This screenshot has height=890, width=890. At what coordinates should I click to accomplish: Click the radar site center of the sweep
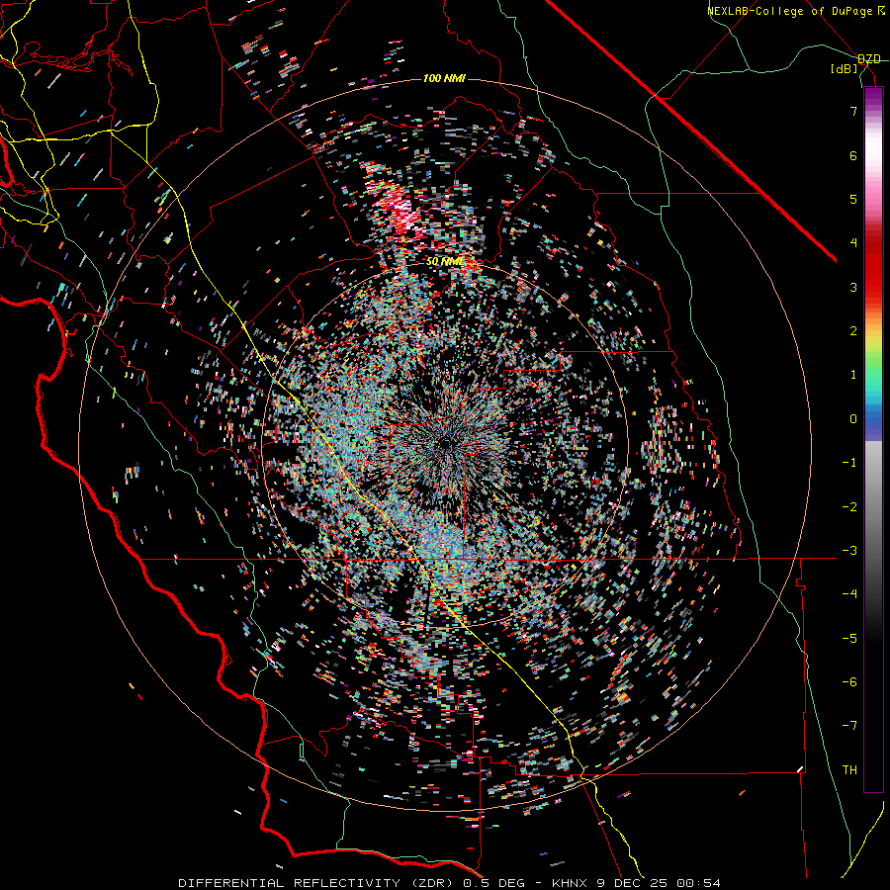(x=446, y=443)
